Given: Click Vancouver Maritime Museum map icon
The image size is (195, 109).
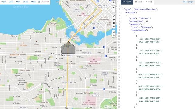Looking at the screenshot, I should pos(54,21).
